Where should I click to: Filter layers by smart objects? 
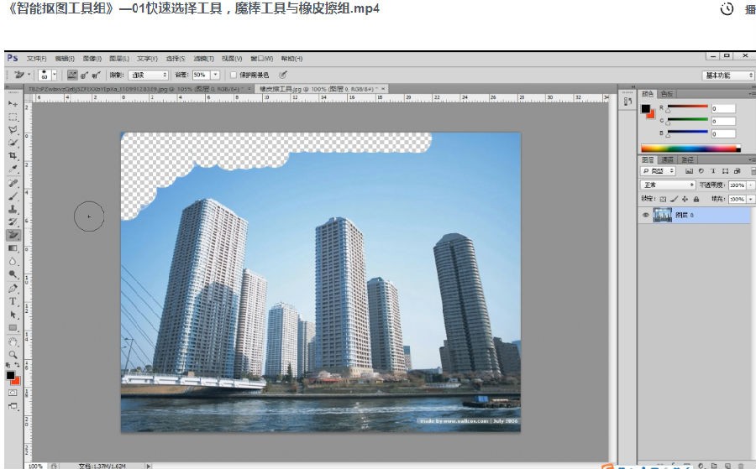(737, 171)
